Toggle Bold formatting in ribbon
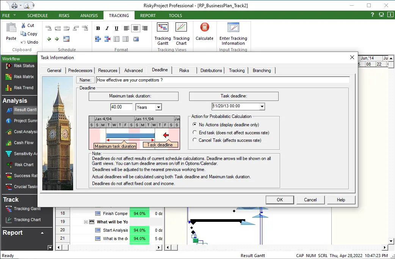 point(98,28)
